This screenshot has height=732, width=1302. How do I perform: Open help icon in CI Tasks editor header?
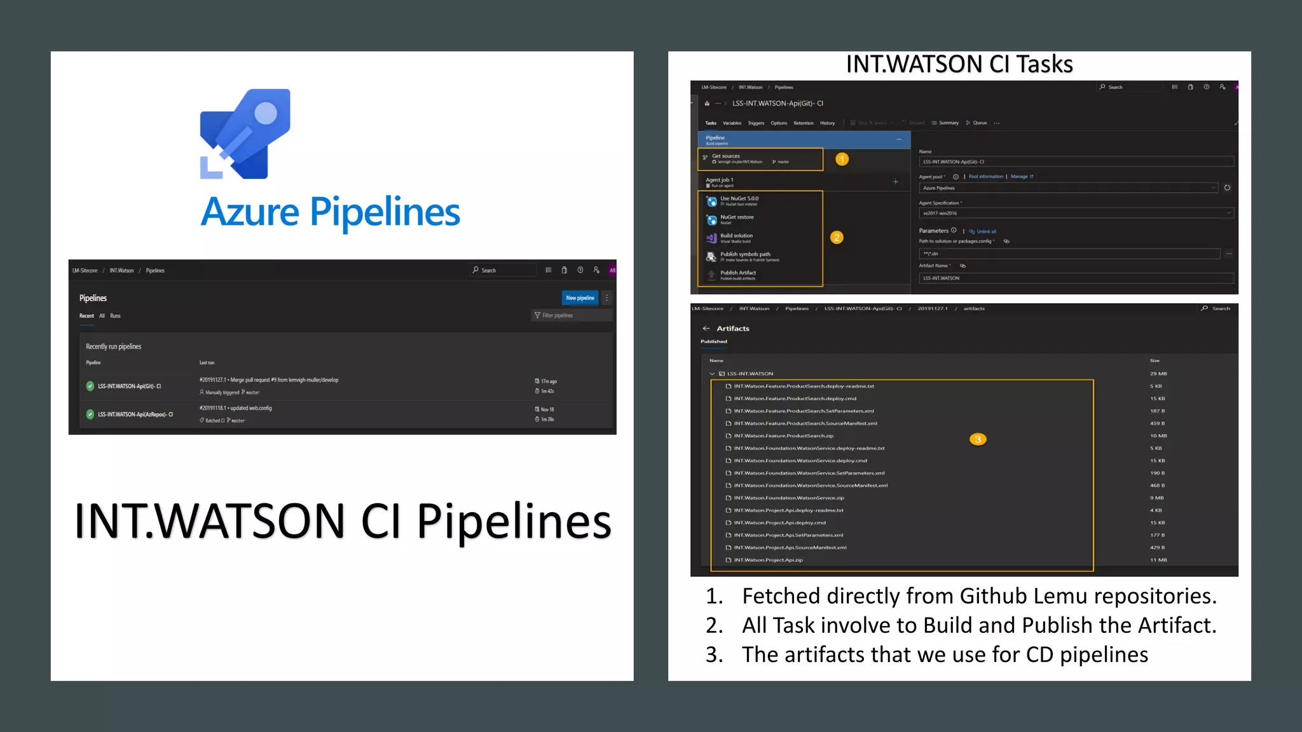tap(1206, 87)
